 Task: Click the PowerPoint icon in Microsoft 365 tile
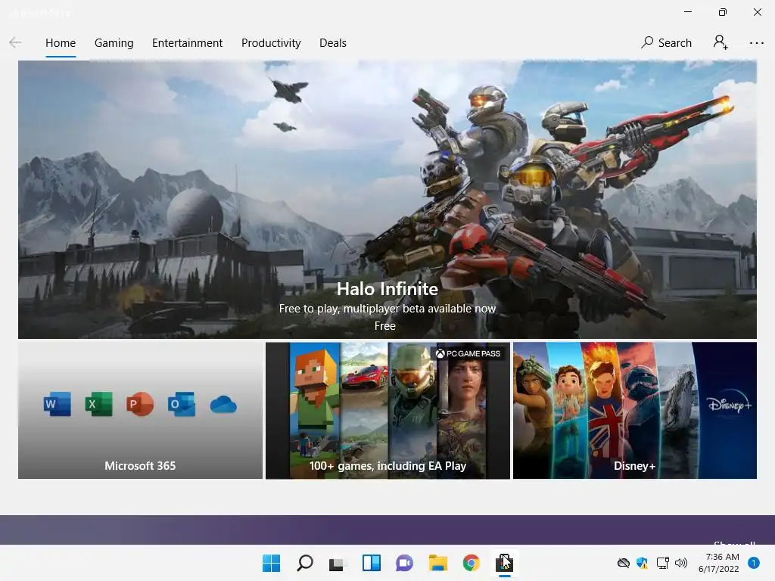140,404
